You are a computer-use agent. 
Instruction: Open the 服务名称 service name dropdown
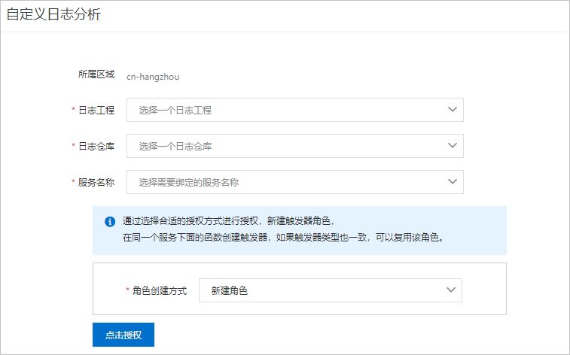click(x=295, y=182)
